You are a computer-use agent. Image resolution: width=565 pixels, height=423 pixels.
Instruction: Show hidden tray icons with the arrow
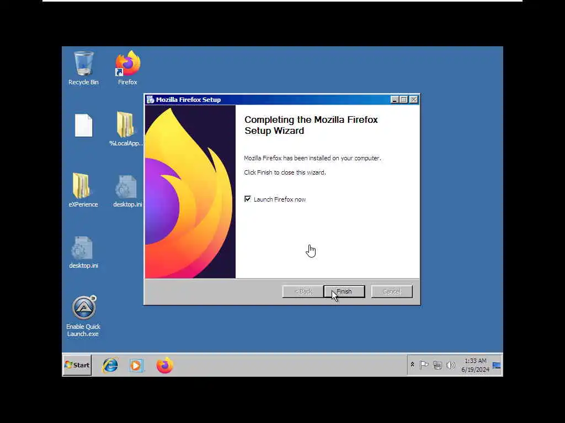click(412, 365)
